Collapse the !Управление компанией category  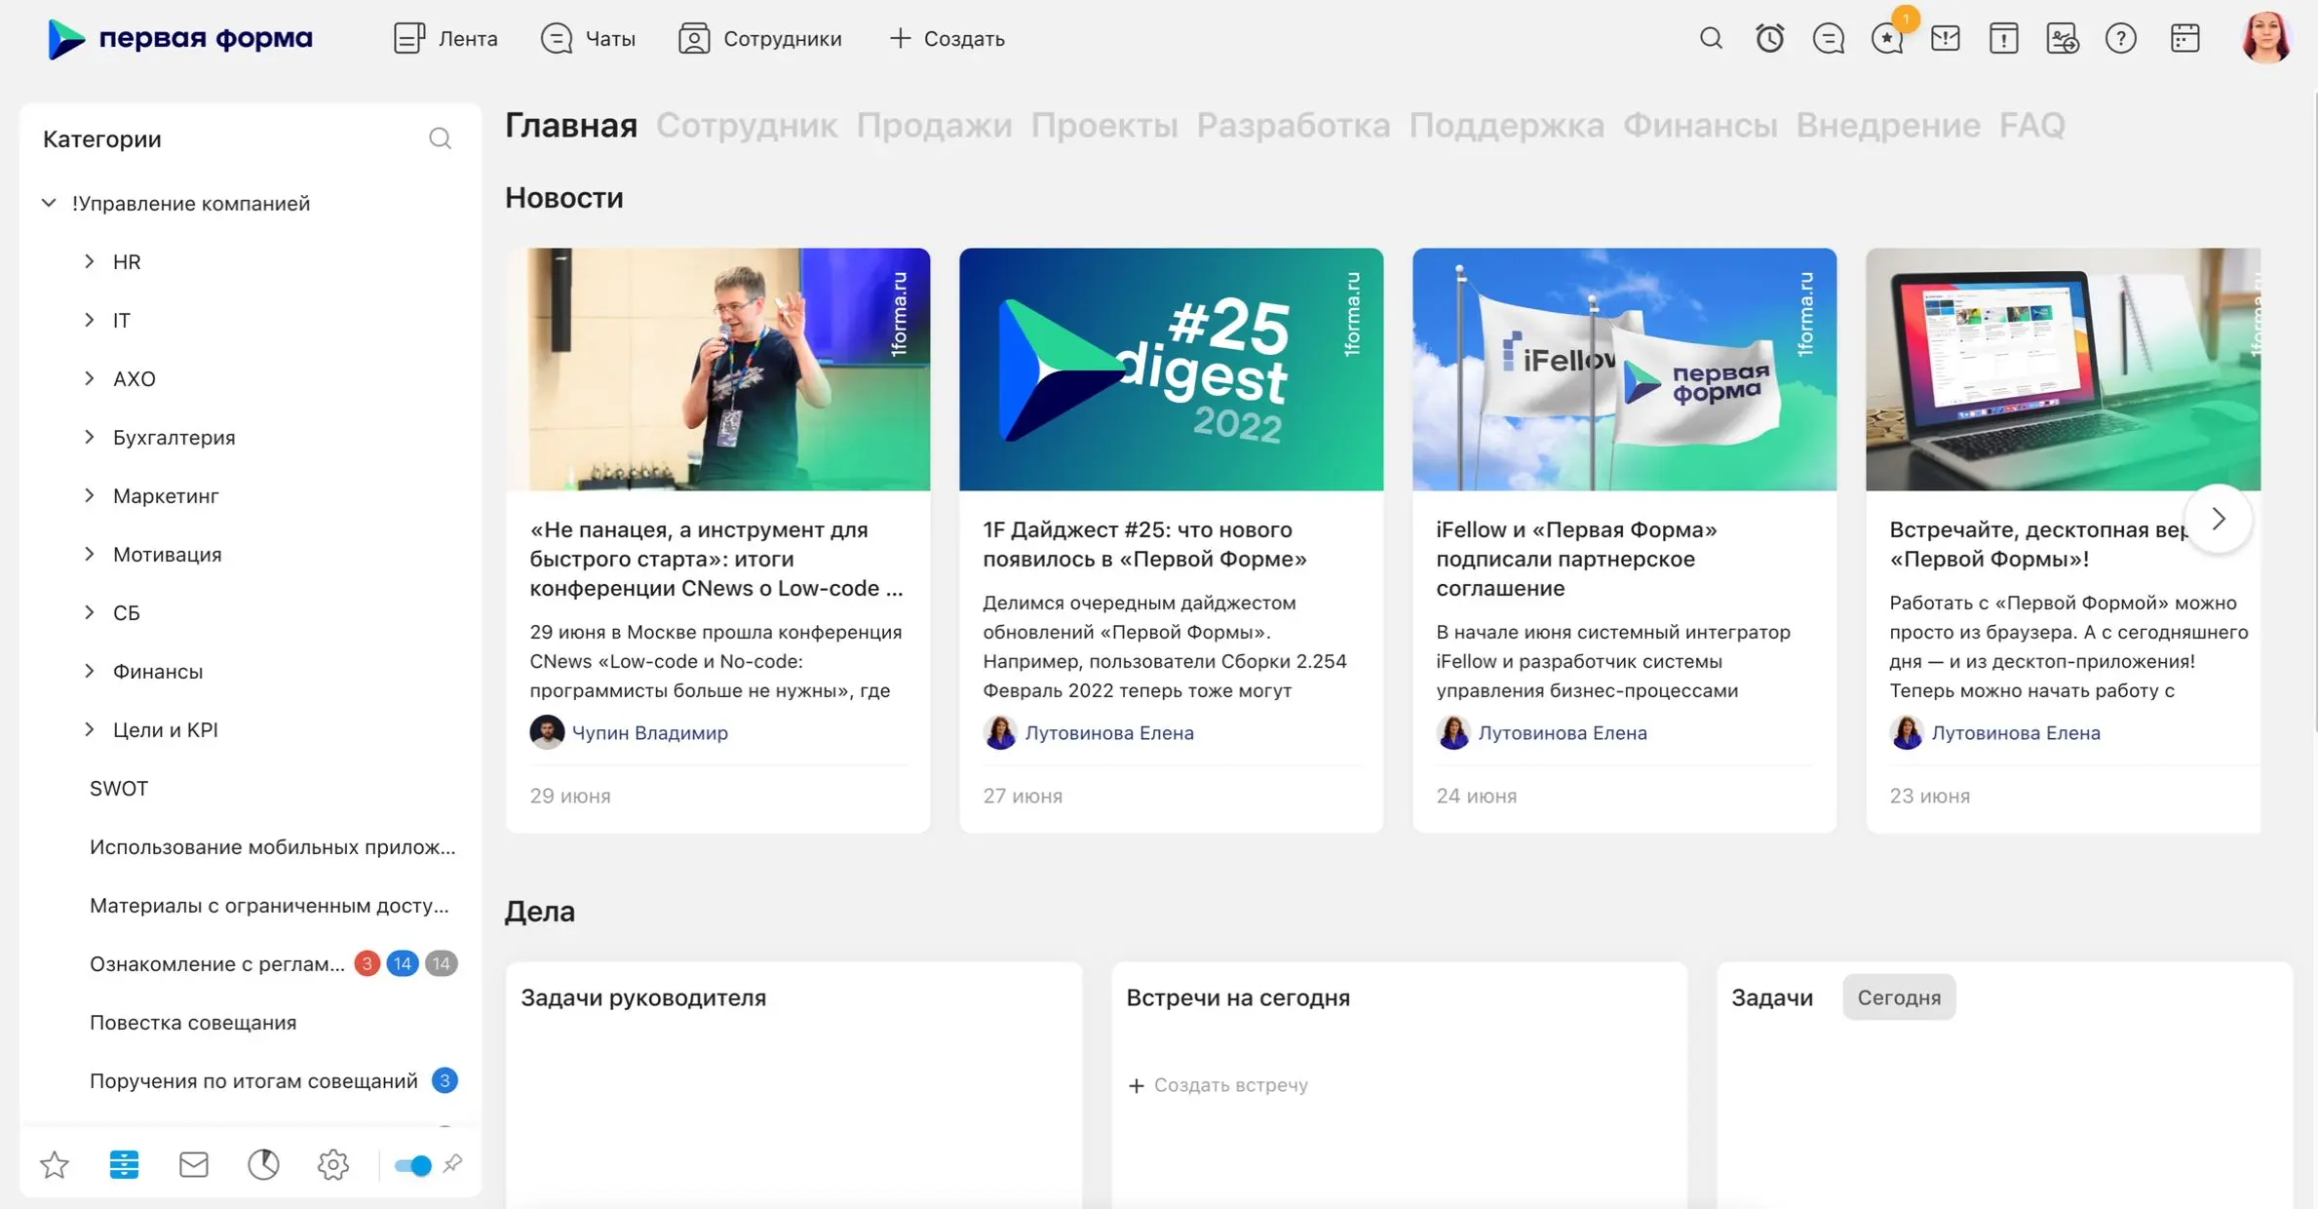click(x=49, y=203)
